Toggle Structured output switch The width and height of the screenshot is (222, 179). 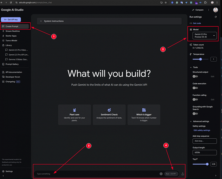click(195, 77)
